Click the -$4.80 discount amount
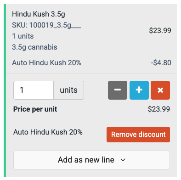The width and height of the screenshot is (181, 180). 161,63
